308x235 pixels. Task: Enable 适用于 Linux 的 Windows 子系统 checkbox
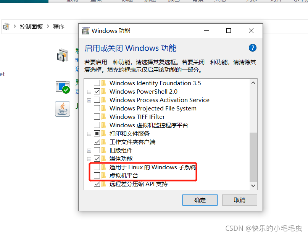(x=97, y=167)
